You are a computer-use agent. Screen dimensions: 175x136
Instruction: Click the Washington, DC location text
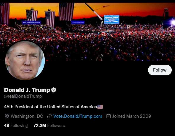click(27, 116)
